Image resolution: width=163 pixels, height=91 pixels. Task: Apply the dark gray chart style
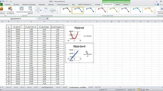(x=66, y=10)
